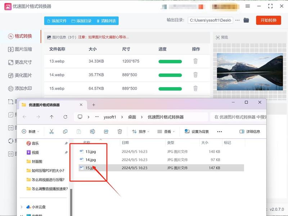This screenshot has width=288, height=216.
Task: Click the 15.webp file name
Action: (x=57, y=88)
